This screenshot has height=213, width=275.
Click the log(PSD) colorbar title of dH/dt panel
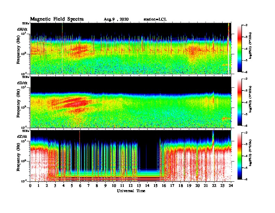[x=250, y=46]
